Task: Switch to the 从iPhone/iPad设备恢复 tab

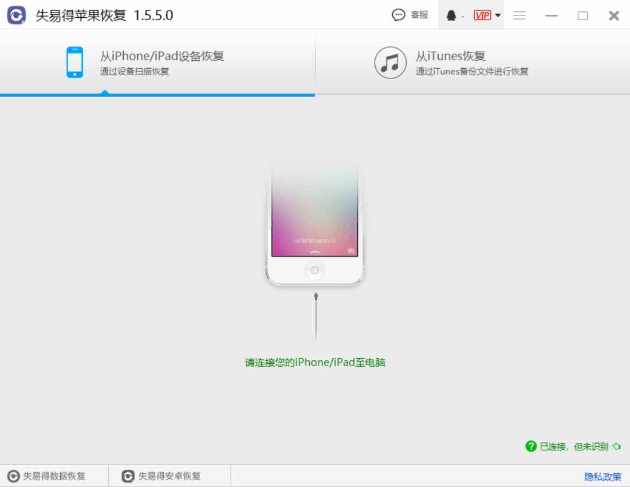Action: (157, 62)
